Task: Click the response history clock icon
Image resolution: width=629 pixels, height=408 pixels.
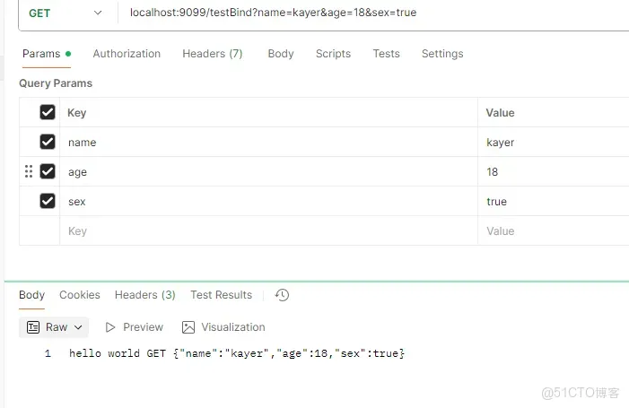Action: tap(282, 295)
